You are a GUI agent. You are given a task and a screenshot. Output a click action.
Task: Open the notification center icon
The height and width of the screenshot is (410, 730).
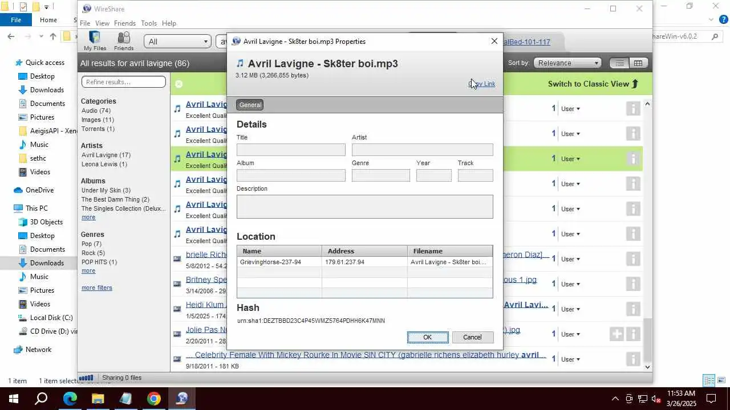coord(711,399)
